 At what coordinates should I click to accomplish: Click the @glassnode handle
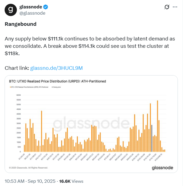coord(32,13)
